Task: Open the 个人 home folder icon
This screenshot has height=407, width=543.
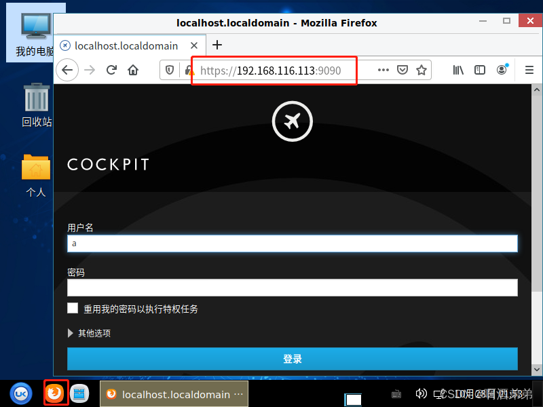Action: pos(36,176)
